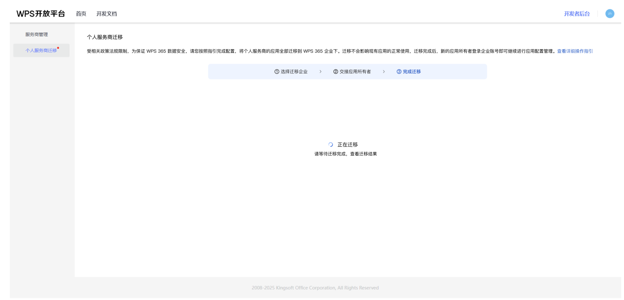
Task: Select the 完成迁移 step label
Action: click(412, 72)
